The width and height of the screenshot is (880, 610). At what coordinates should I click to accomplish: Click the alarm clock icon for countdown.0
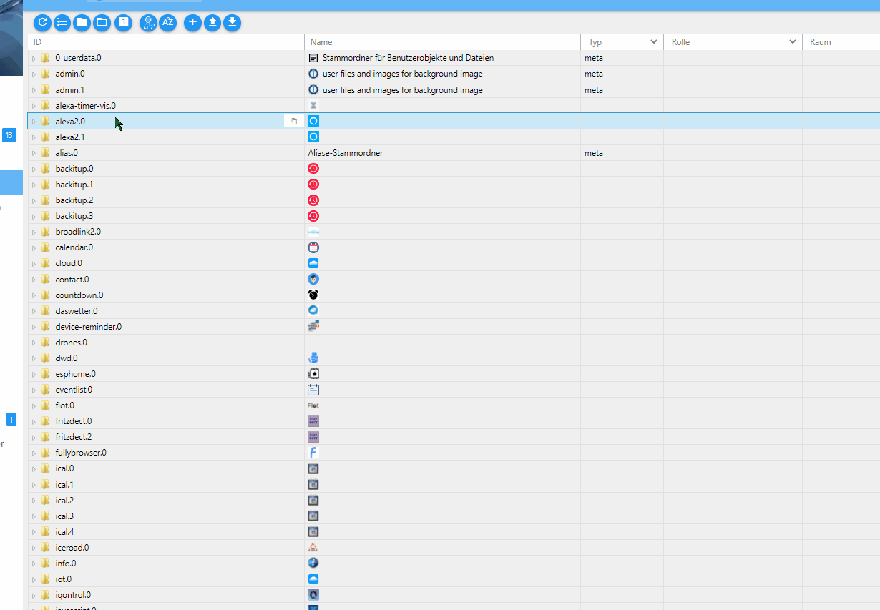tap(313, 295)
